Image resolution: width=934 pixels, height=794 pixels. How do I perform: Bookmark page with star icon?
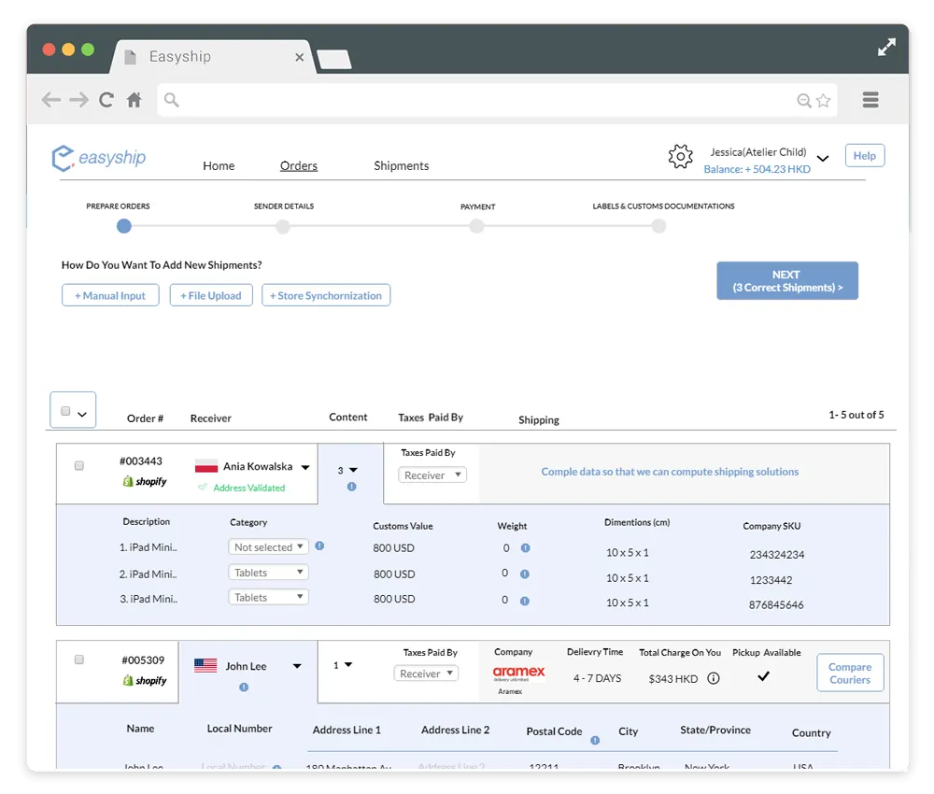[x=823, y=100]
